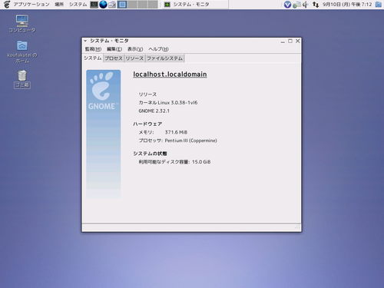Click システム・モニタ taskbar button
Image resolution: width=384 pixels, height=288 pixels.
195,5
